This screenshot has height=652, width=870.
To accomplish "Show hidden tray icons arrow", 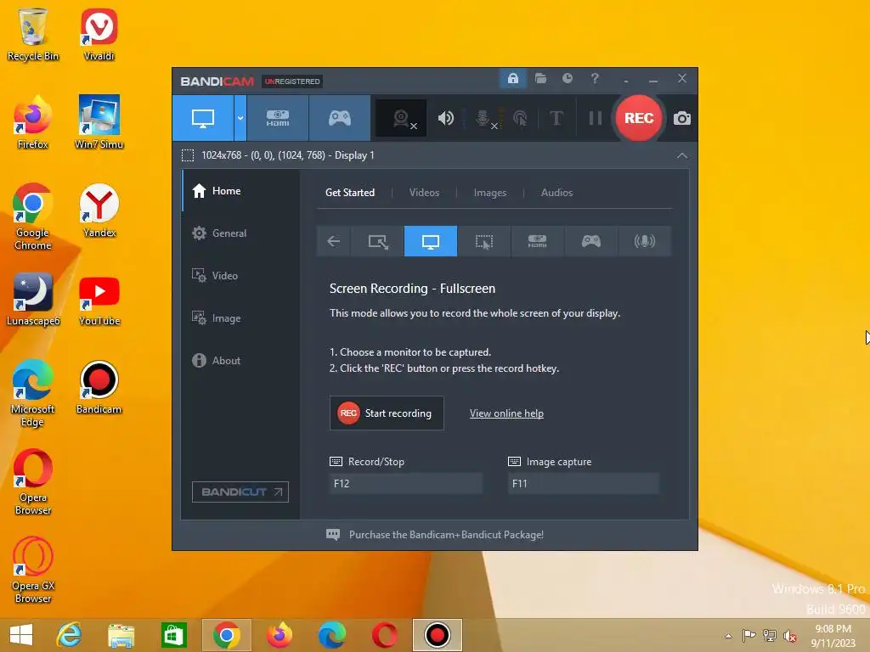I will click(728, 636).
